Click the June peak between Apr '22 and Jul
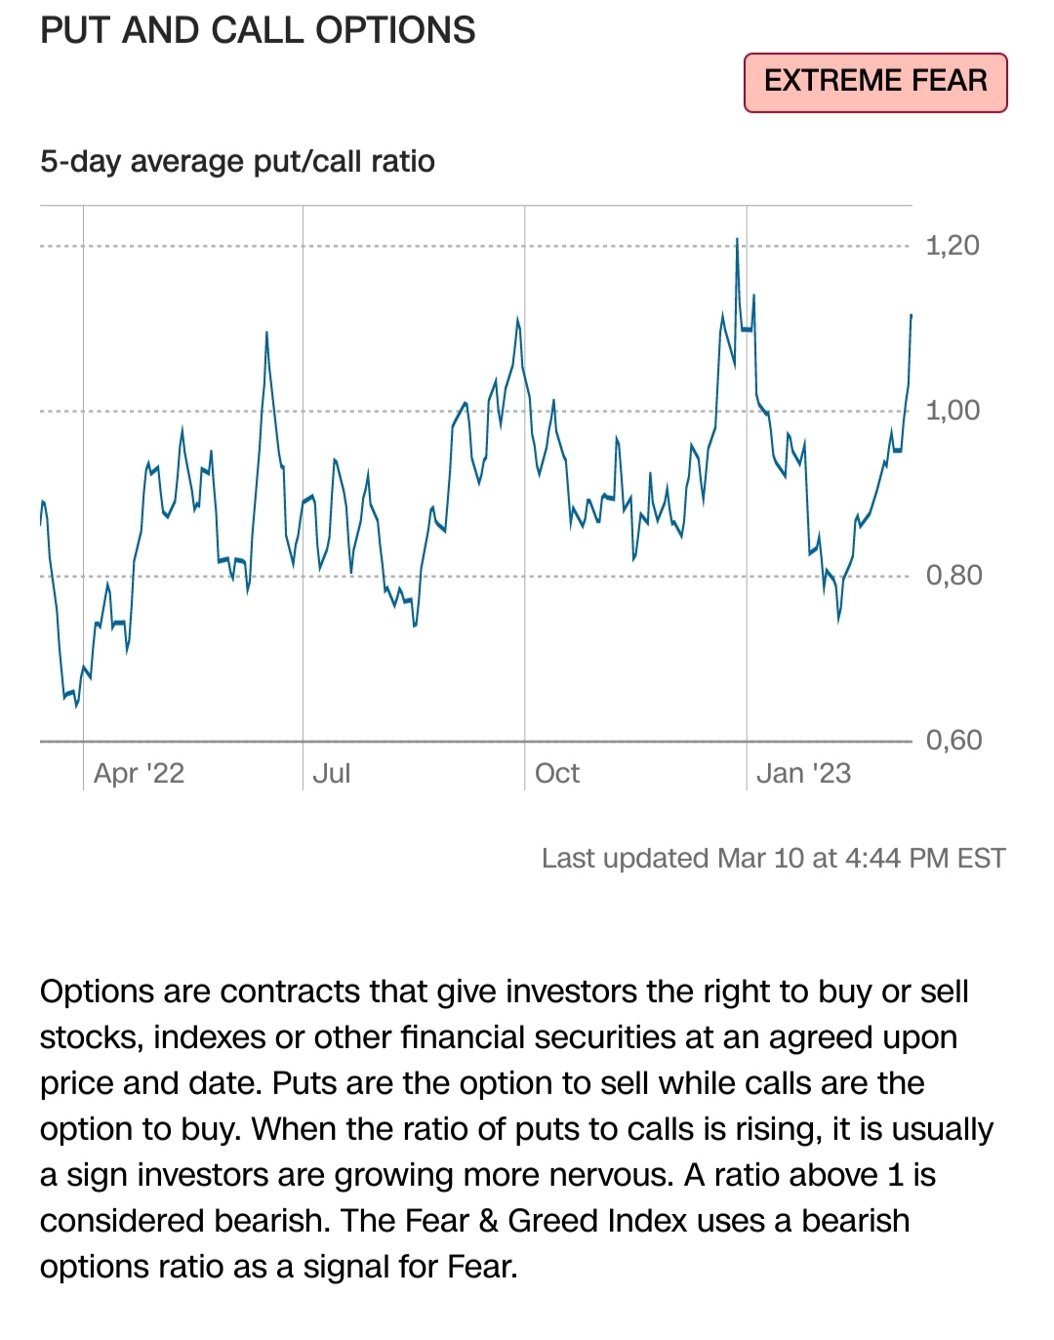Viewport: 1054px width, 1340px height. (266, 333)
